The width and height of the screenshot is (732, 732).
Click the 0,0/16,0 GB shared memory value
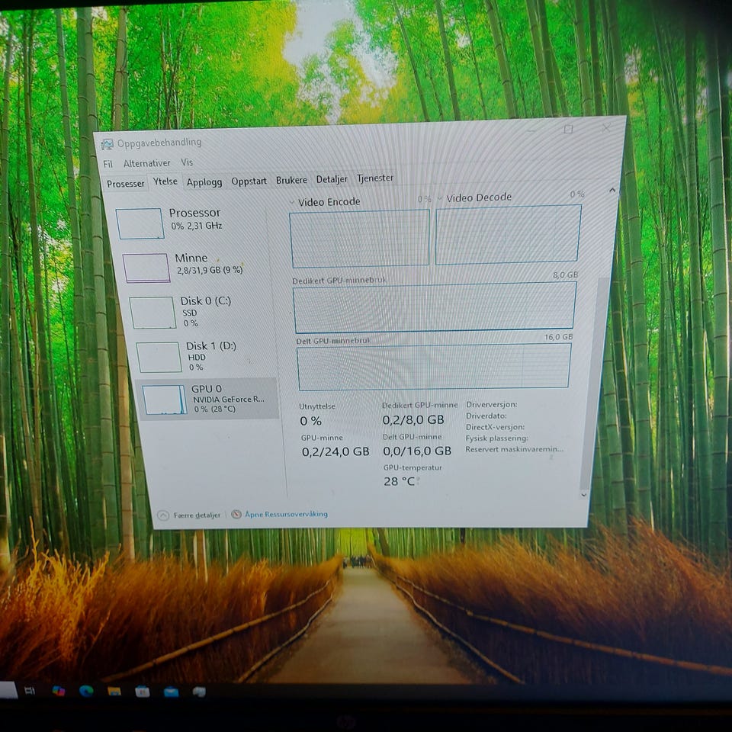tap(417, 451)
